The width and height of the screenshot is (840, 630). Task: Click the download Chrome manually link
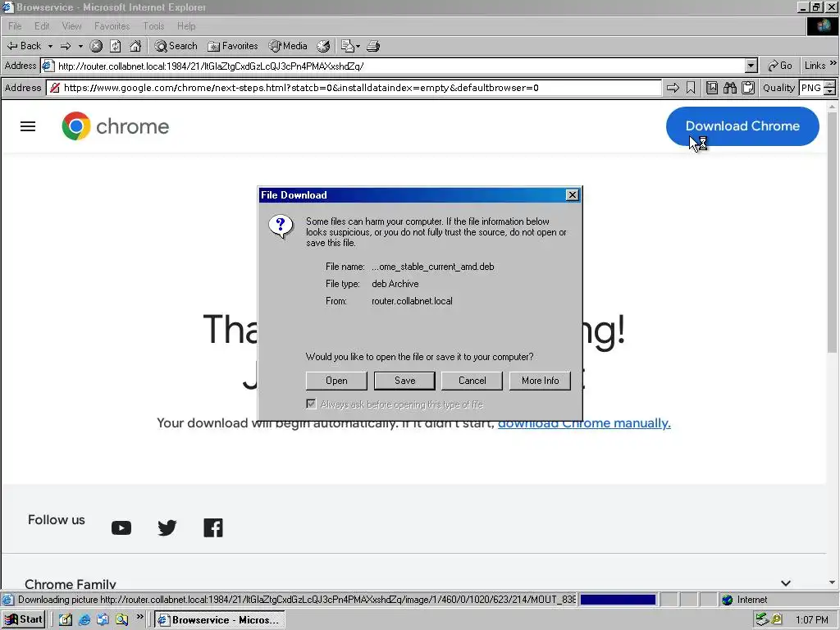tap(584, 423)
